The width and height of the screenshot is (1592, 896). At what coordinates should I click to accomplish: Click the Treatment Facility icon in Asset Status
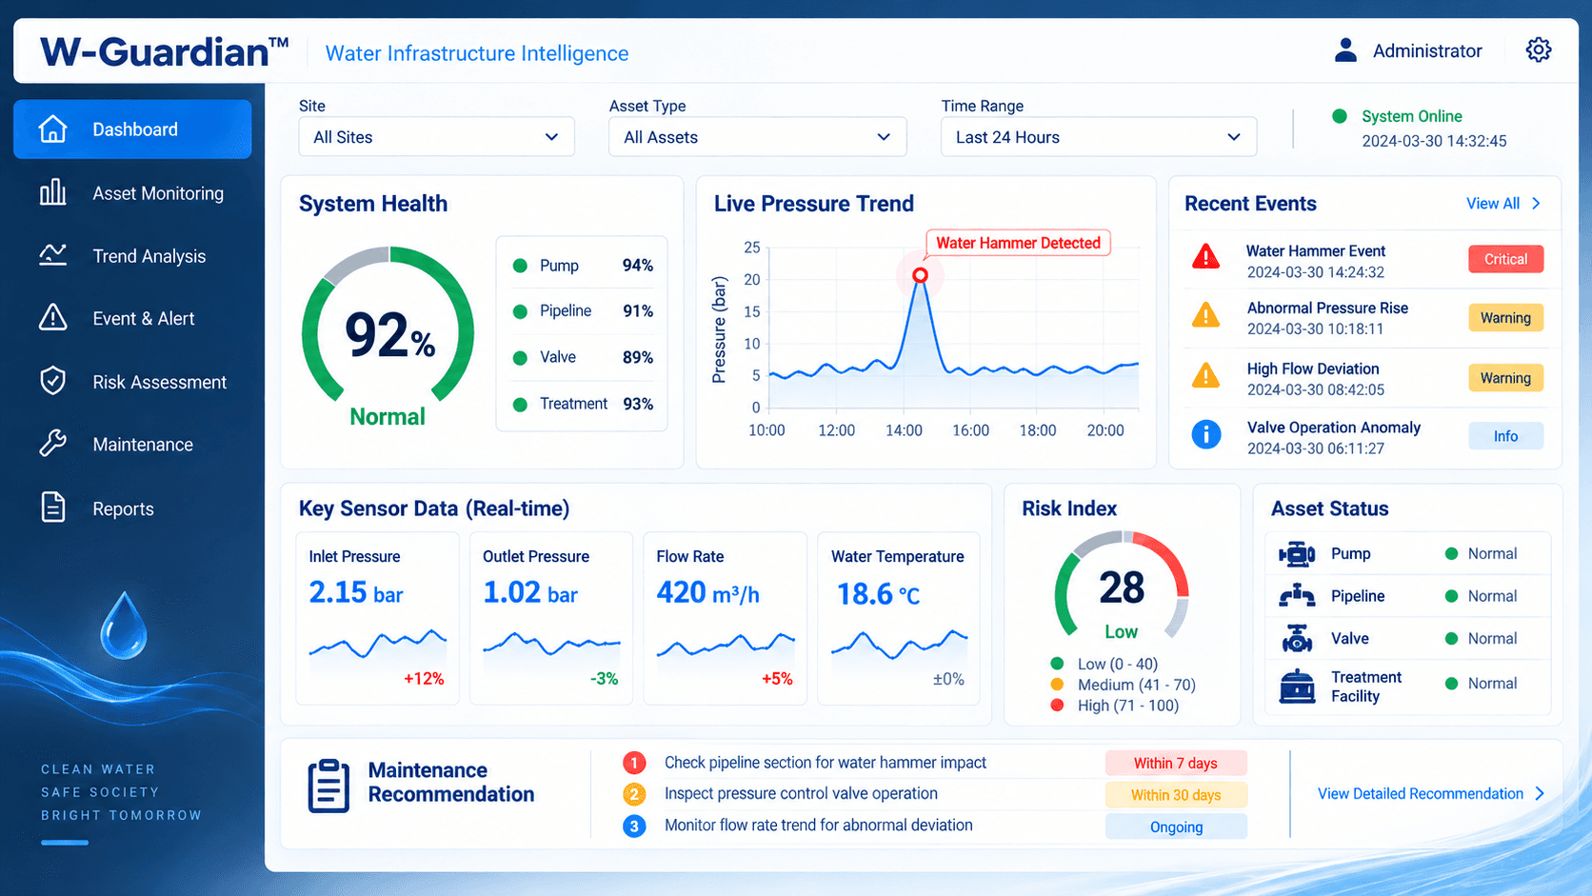[x=1297, y=687]
